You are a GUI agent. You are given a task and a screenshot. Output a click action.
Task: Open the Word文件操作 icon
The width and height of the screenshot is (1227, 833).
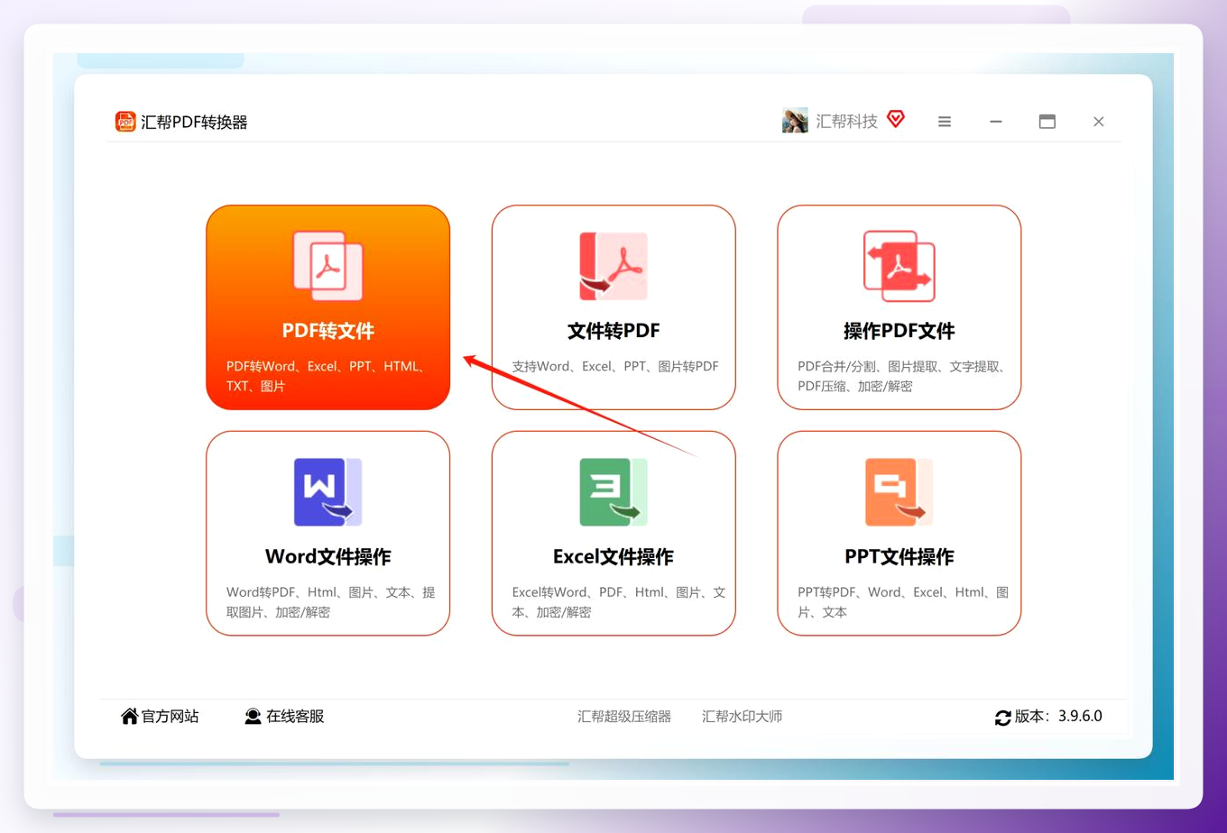[328, 492]
